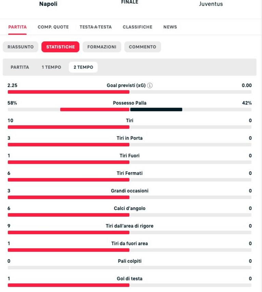Image resolution: width=262 pixels, height=292 pixels.
Task: Click the Juventus team name
Action: tap(211, 4)
